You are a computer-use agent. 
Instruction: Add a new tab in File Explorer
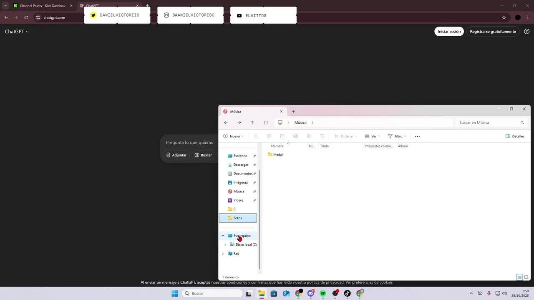(293, 111)
